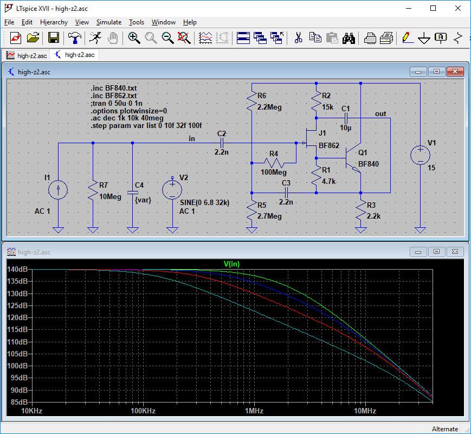Click the I1 current source symbol

(58, 190)
